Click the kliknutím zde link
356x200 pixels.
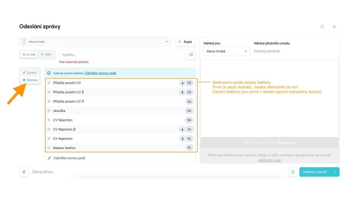tap(269, 160)
